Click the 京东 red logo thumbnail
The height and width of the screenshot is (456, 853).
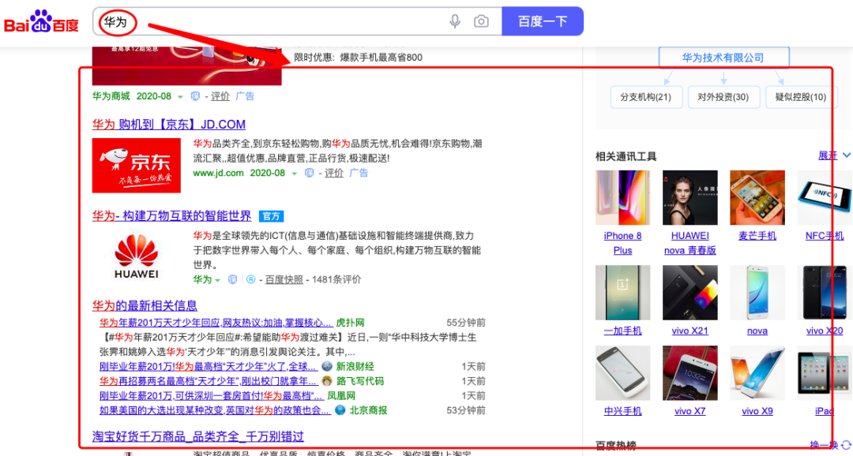tap(136, 165)
